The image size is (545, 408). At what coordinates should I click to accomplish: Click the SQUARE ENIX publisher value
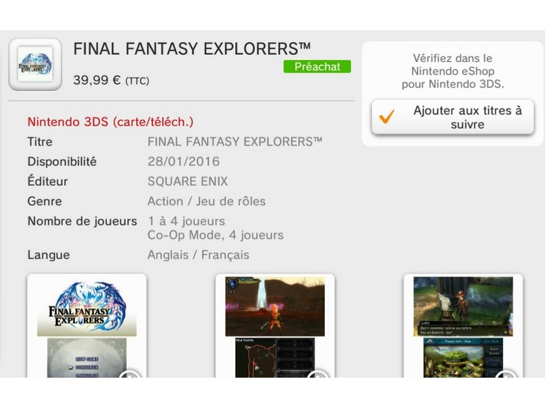point(188,181)
